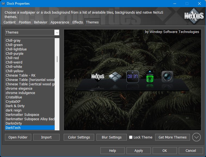
Task: Click the camera lens icon in dock preview
Action: 167,77
